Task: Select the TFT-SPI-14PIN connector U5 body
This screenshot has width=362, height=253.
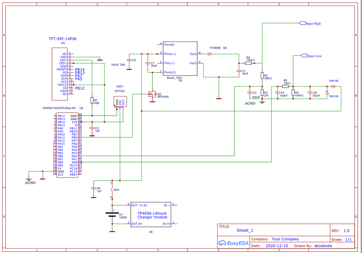Action: [x=59, y=74]
